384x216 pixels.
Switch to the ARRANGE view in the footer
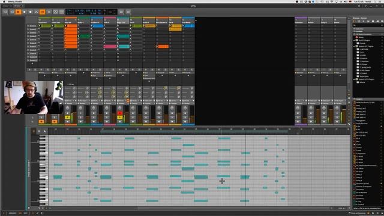[13, 214]
